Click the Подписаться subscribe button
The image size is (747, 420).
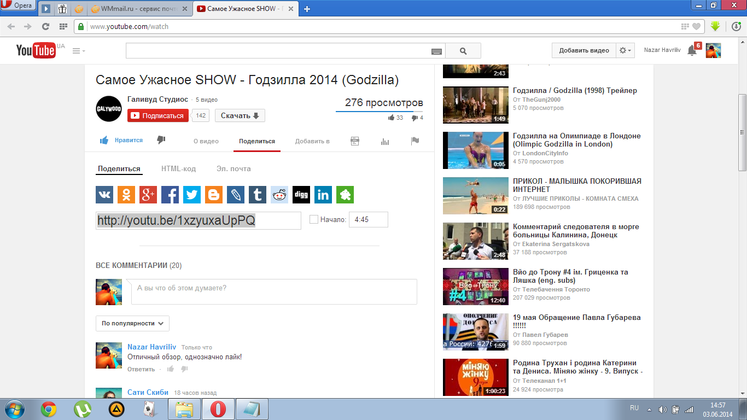coord(158,115)
